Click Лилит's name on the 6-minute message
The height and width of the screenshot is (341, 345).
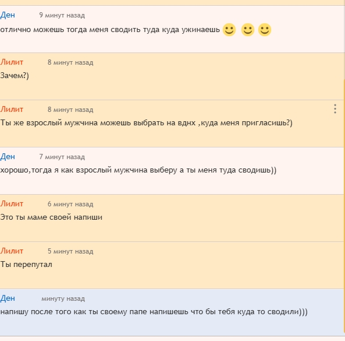[12, 203]
